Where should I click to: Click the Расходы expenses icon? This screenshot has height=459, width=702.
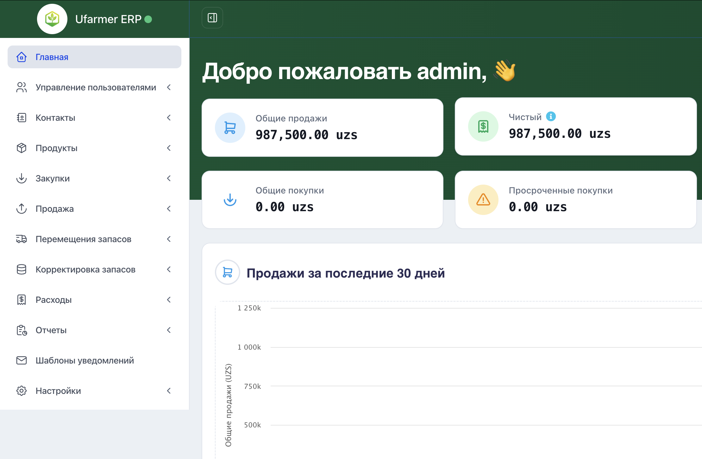[22, 300]
